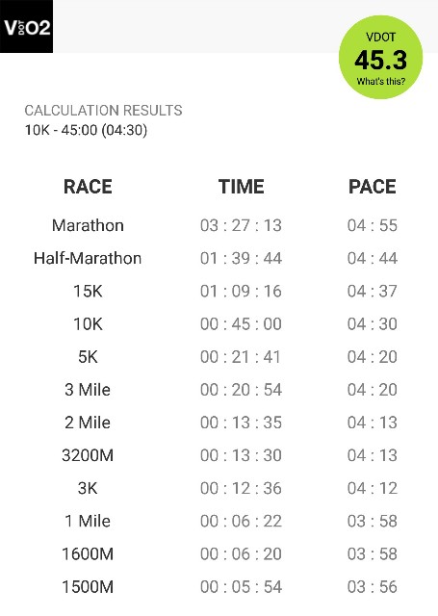Click the 10K time 00:45:00
This screenshot has height=616, width=438.
(241, 324)
